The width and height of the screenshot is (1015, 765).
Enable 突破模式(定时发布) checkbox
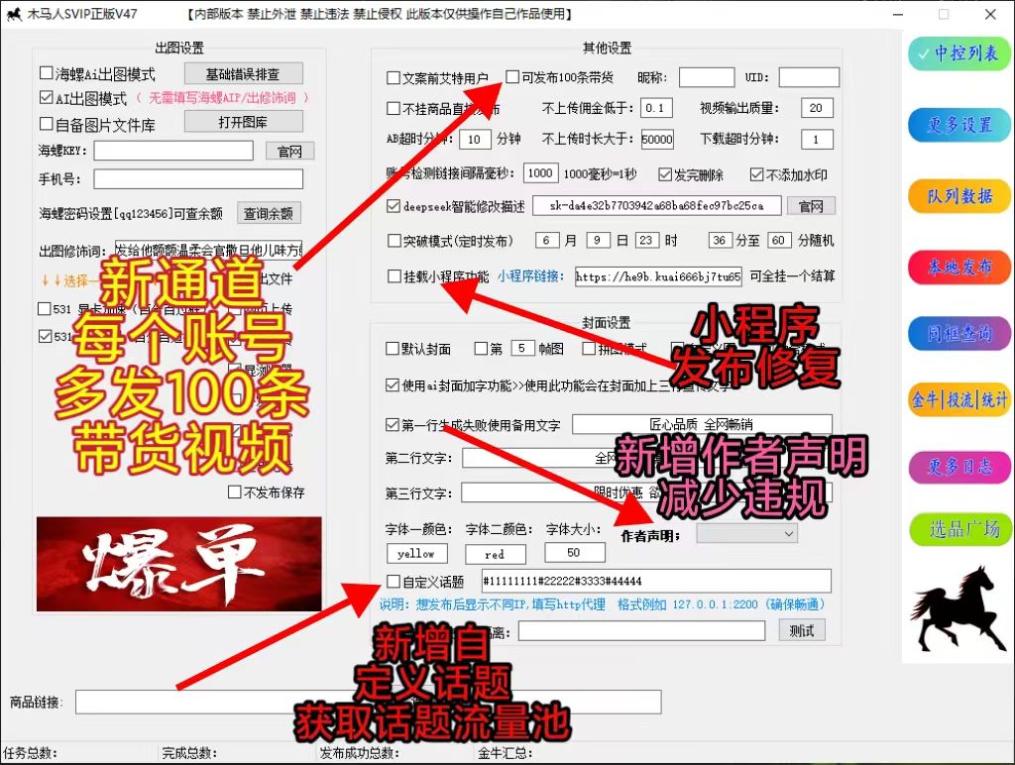coord(394,240)
